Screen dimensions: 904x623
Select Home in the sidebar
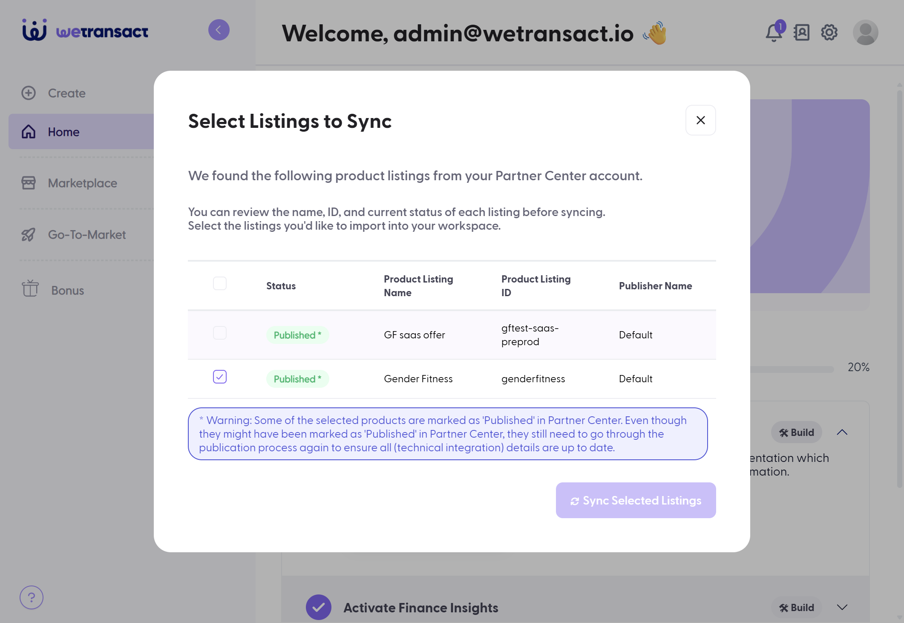pos(81,132)
